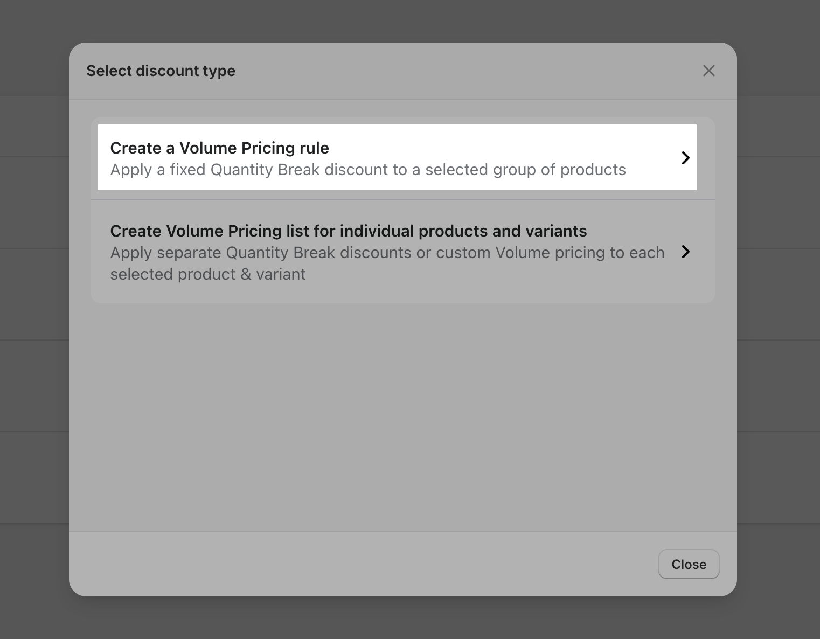This screenshot has height=639, width=820.
Task: Click the chevron beside Volume Pricing list option
Action: coord(685,252)
